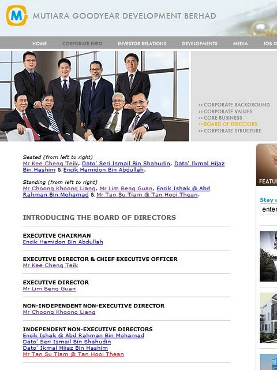Open Dato' Ikmal Hijaz link under Independent Directors
The image size is (277, 370).
(65, 348)
